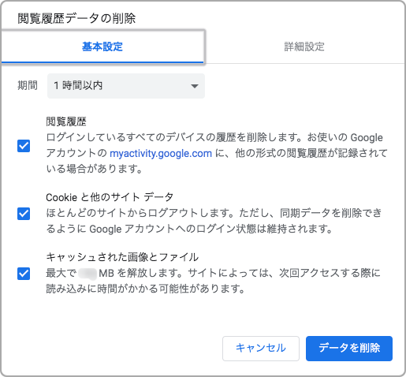Viewport: 406px width, 377px height.
Task: Click the cookie logout description text
Action: tap(214, 221)
